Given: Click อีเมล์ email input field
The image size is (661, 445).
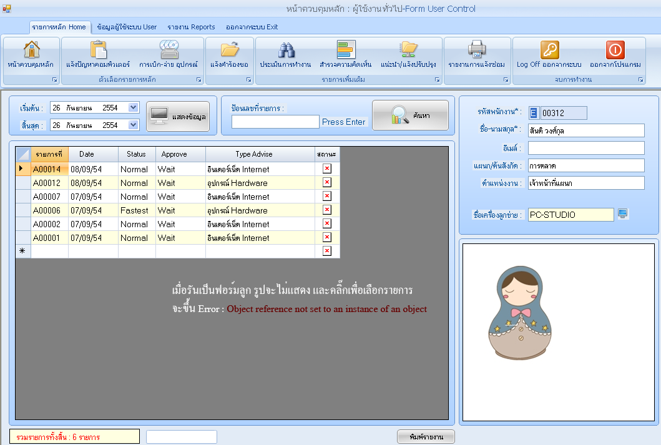Looking at the screenshot, I should pyautogui.click(x=586, y=148).
